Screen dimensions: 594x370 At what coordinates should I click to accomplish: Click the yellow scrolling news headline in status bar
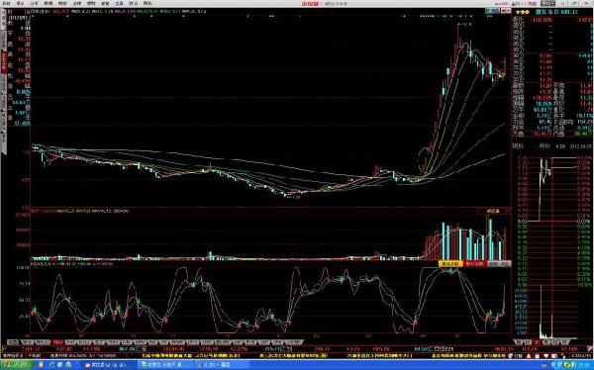(x=191, y=356)
